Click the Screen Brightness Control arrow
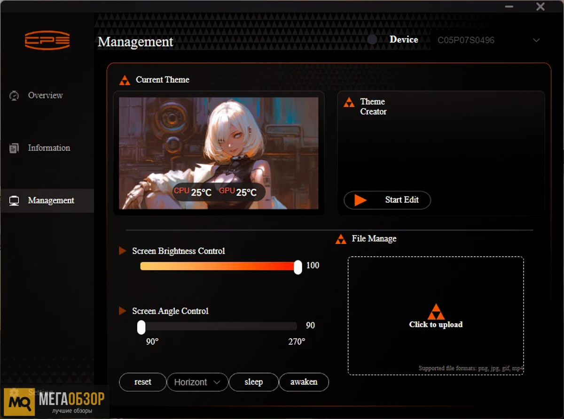Screen dimensions: 564x419 tap(123, 251)
